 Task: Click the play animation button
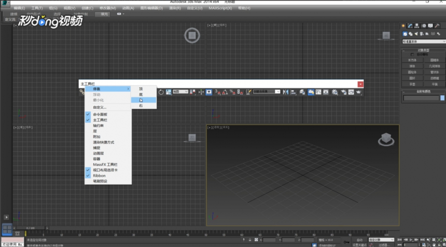click(x=411, y=240)
